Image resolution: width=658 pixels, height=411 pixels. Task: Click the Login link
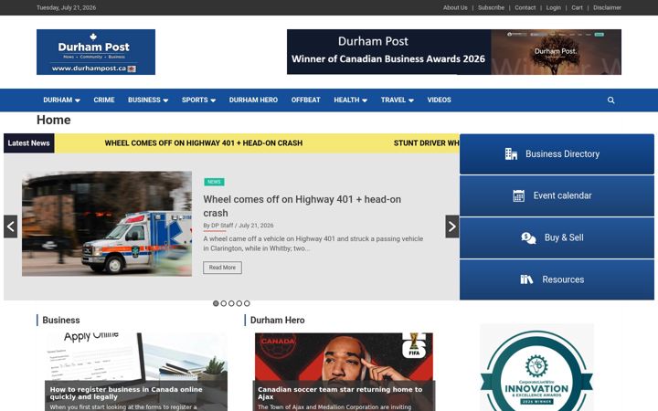point(553,7)
